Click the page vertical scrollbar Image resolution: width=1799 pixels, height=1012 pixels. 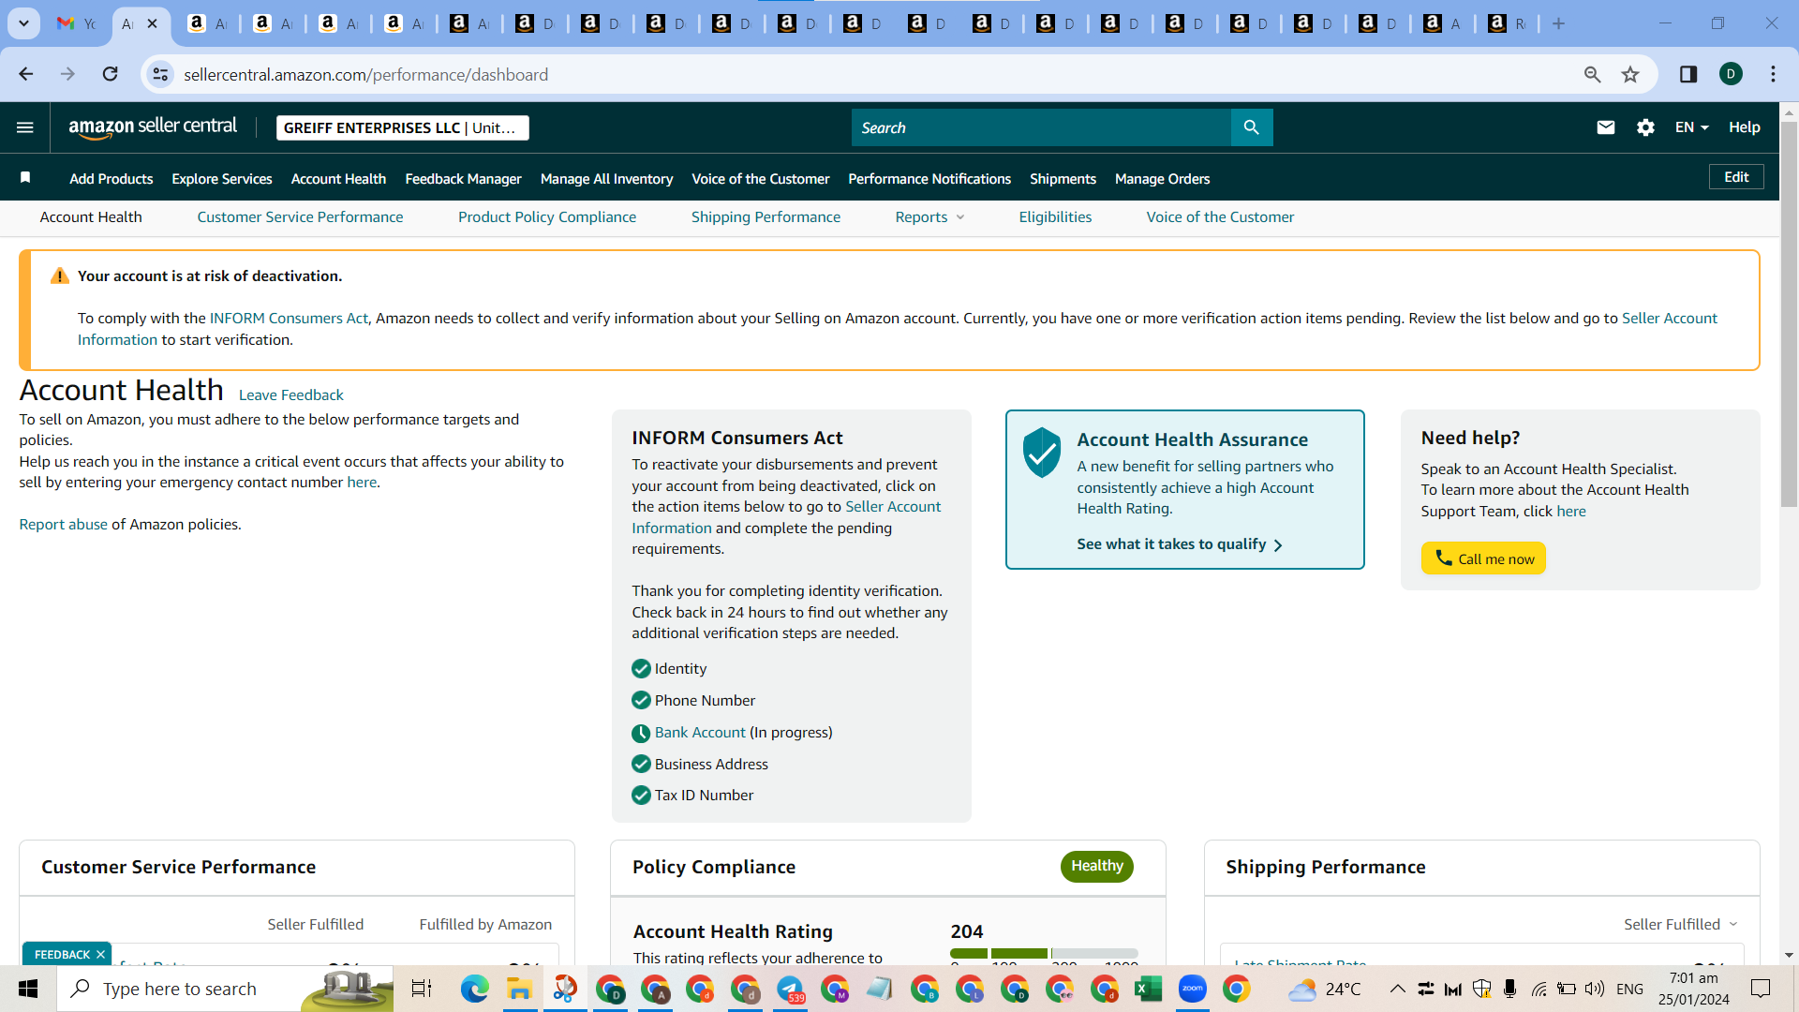tap(1789, 314)
